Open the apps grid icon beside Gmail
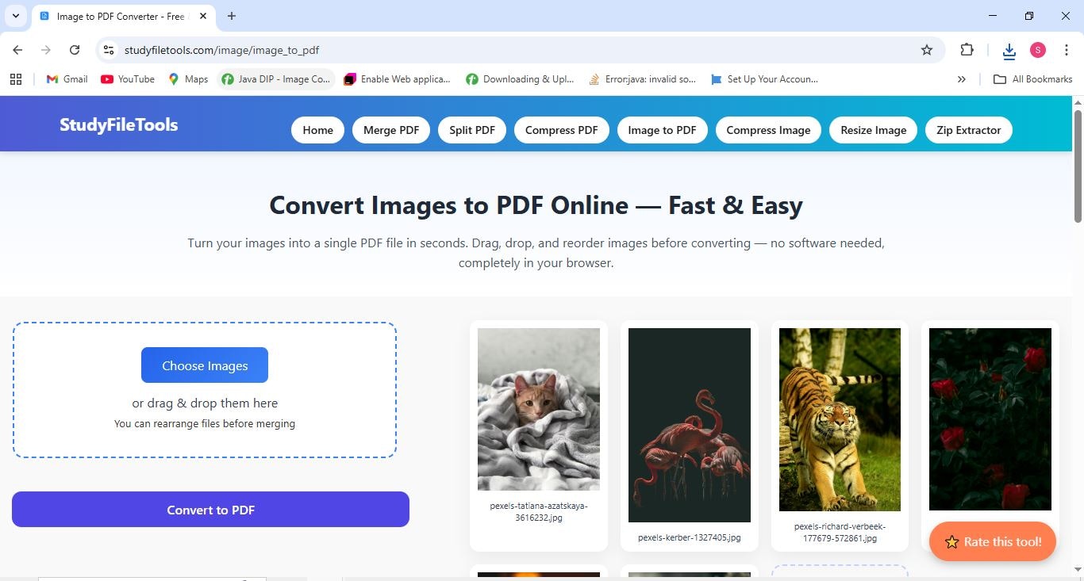This screenshot has height=581, width=1084. pos(16,78)
